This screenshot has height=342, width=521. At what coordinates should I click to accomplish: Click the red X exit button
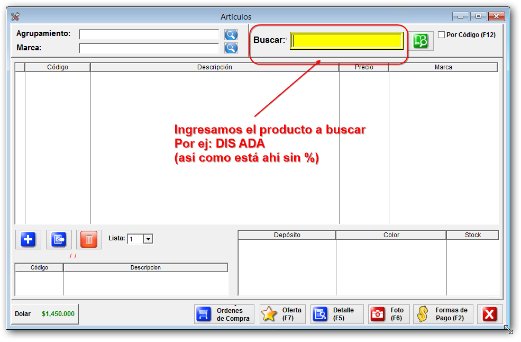point(490,314)
